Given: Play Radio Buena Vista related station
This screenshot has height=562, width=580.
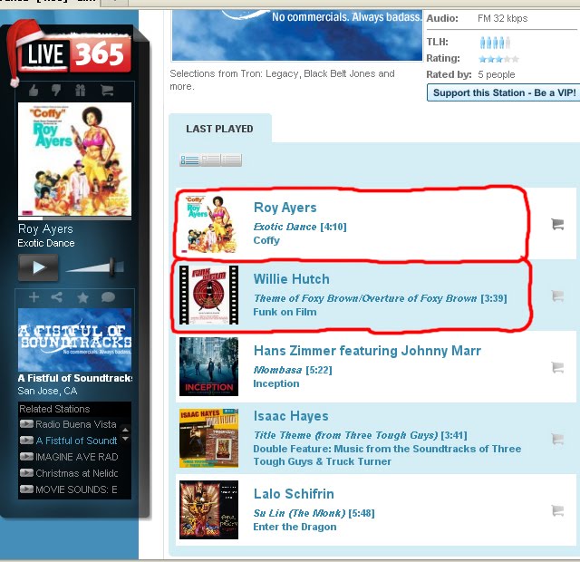Looking at the screenshot, I should click(26, 423).
